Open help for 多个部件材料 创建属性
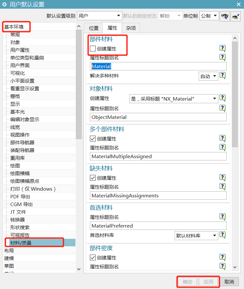 click(222, 139)
